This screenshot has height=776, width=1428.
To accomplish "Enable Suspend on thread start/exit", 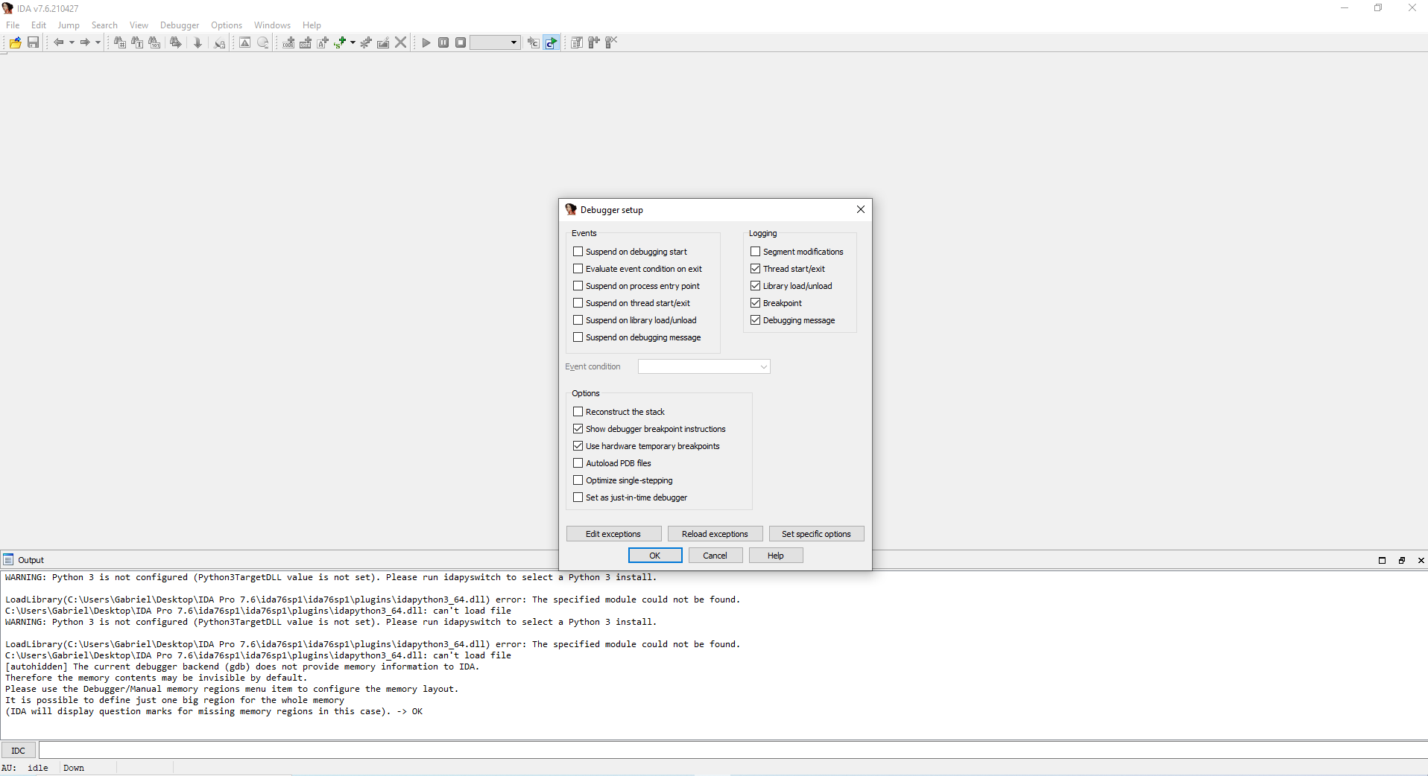I will [x=578, y=303].
